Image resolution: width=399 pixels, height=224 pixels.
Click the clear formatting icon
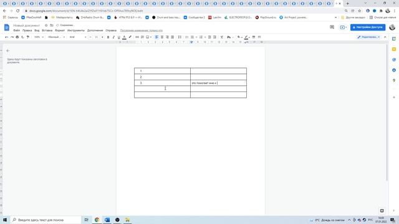[x=222, y=37]
